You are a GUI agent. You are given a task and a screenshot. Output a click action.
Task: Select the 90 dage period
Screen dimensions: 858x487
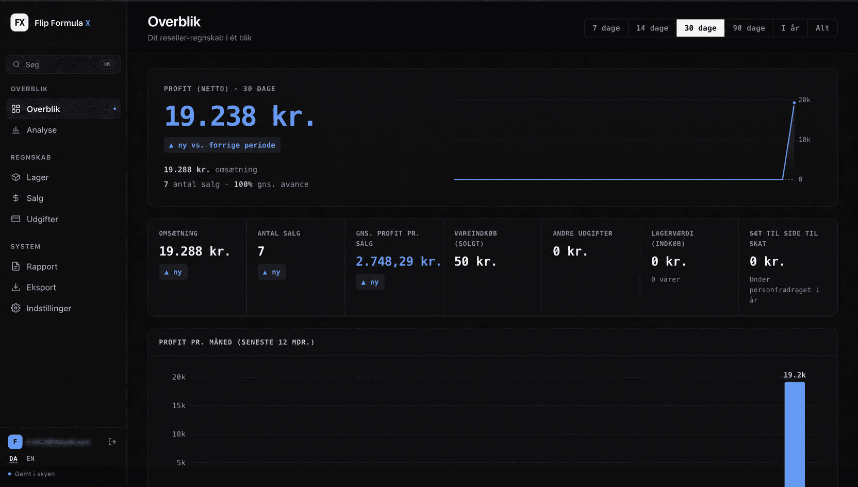(x=749, y=28)
